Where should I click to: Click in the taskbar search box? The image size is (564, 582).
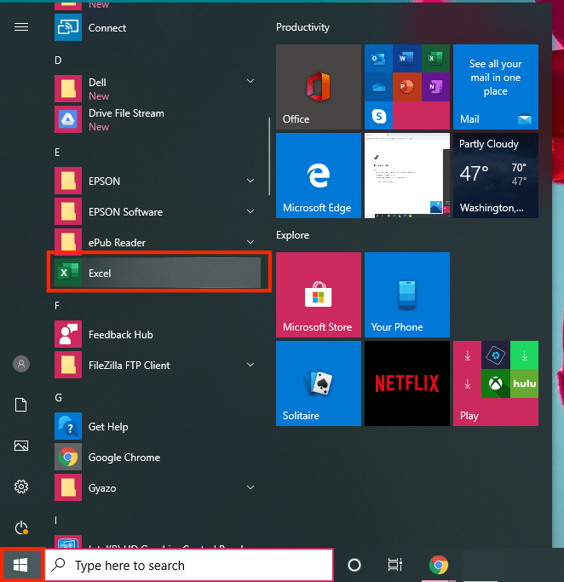point(189,565)
